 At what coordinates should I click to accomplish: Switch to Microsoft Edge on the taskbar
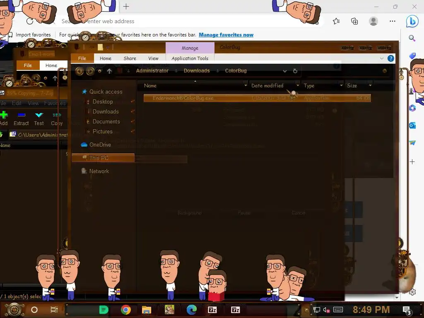pyautogui.click(x=191, y=310)
